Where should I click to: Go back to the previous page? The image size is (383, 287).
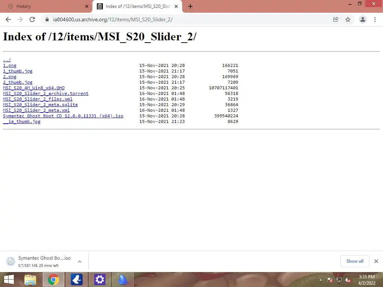point(8,19)
